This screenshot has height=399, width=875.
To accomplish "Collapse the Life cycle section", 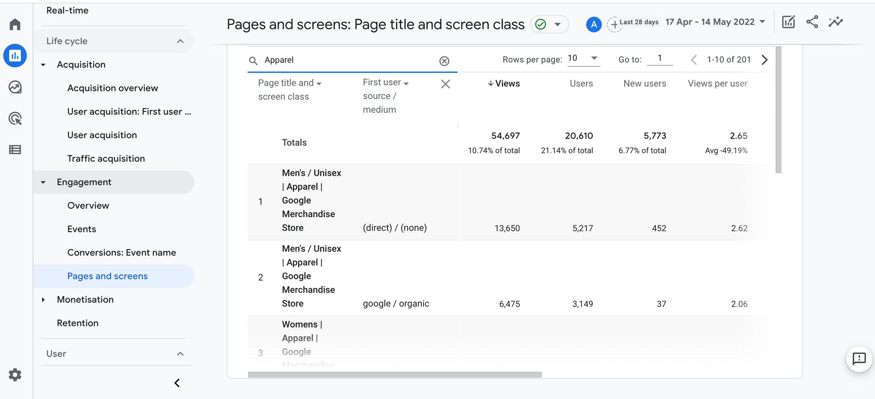I will (x=180, y=41).
